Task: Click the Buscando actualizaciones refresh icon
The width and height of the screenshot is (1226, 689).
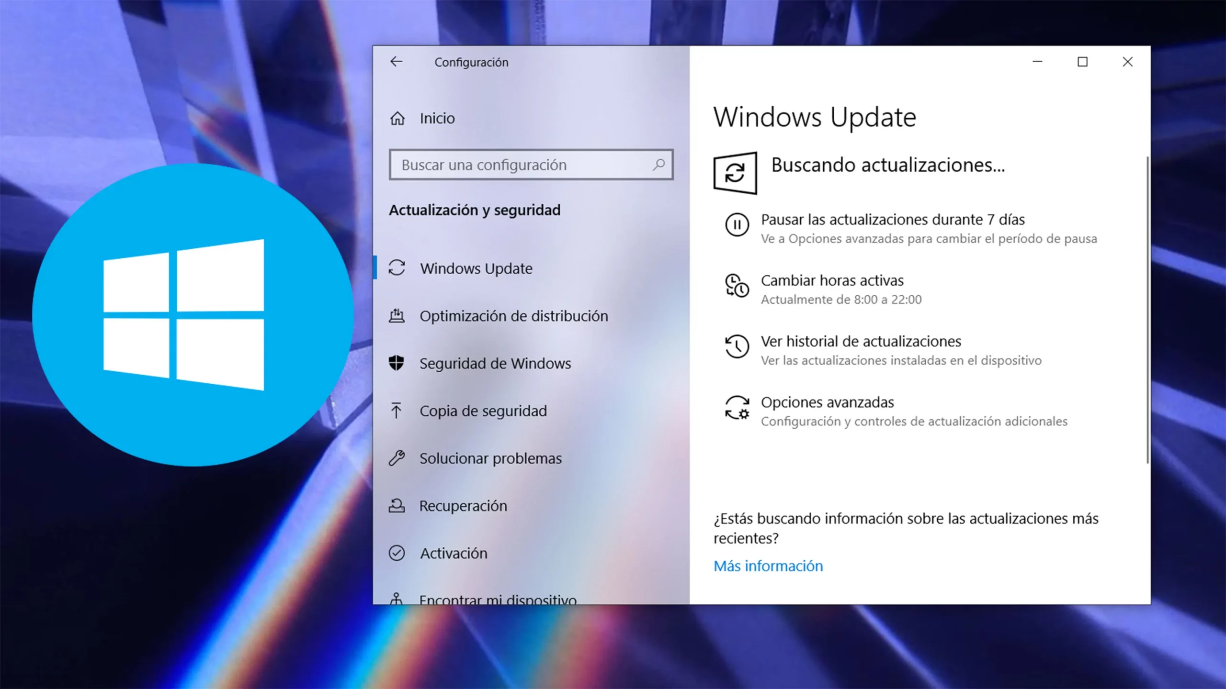Action: point(735,173)
